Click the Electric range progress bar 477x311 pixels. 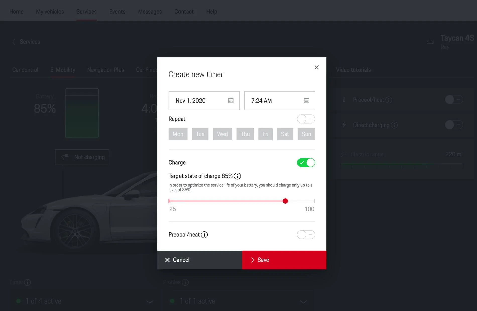401,165
